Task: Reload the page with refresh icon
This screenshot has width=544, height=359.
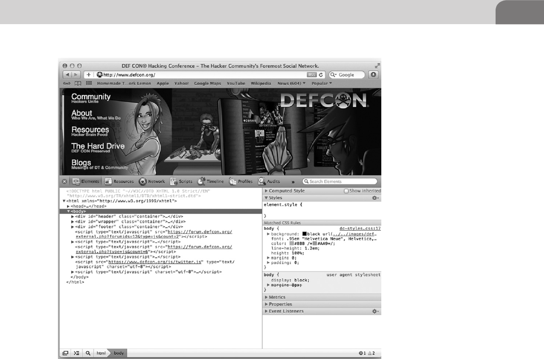Action: point(321,75)
